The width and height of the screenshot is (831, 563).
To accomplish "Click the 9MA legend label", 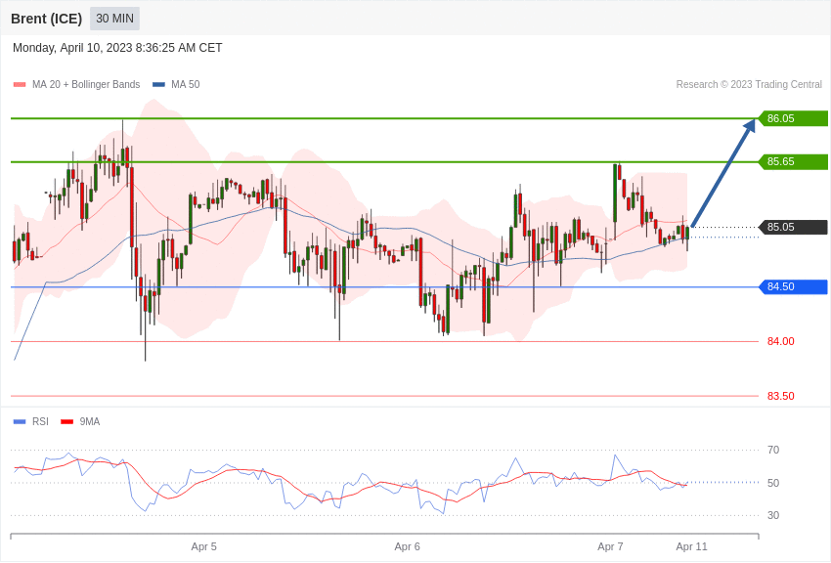I will [x=90, y=421].
